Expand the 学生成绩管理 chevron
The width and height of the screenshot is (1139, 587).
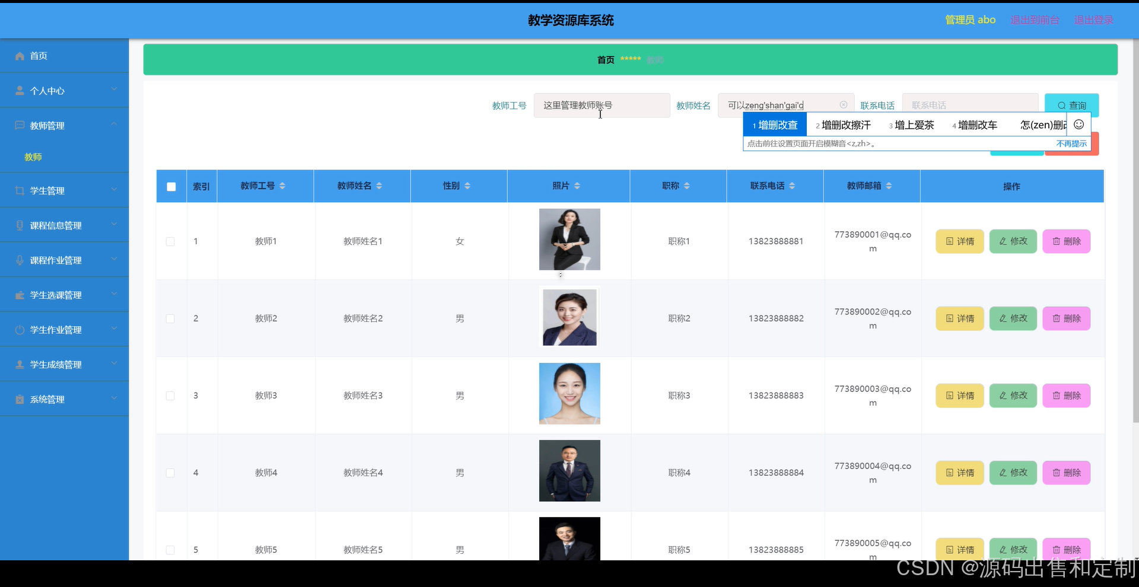point(114,363)
